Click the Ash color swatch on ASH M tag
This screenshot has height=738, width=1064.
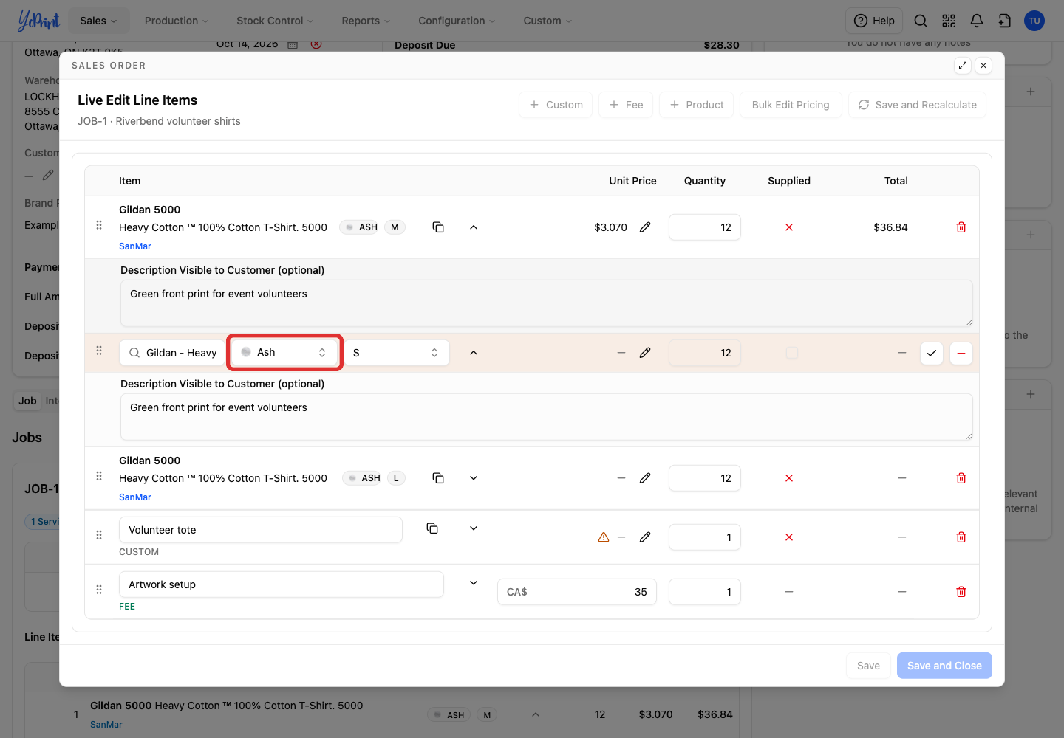pyautogui.click(x=349, y=227)
